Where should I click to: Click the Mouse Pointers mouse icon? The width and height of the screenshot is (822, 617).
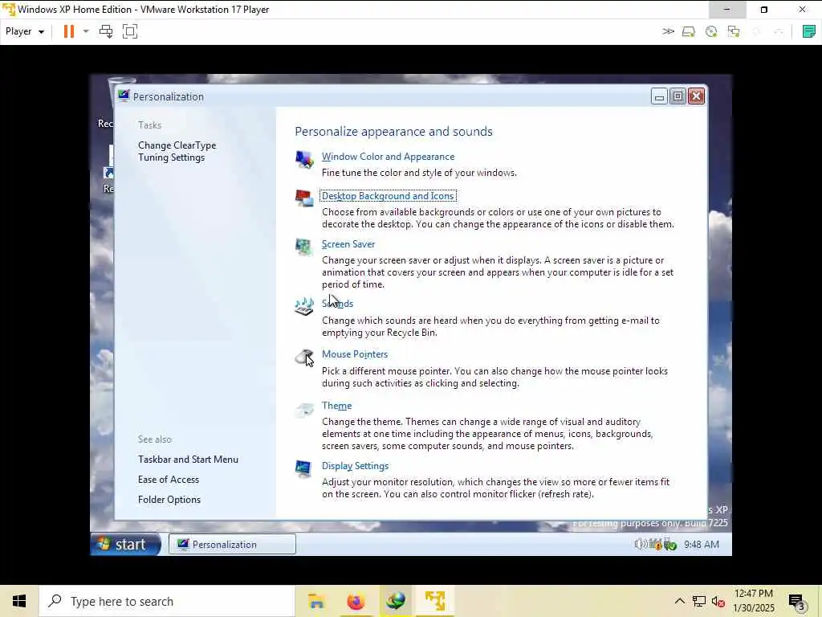[x=304, y=358]
